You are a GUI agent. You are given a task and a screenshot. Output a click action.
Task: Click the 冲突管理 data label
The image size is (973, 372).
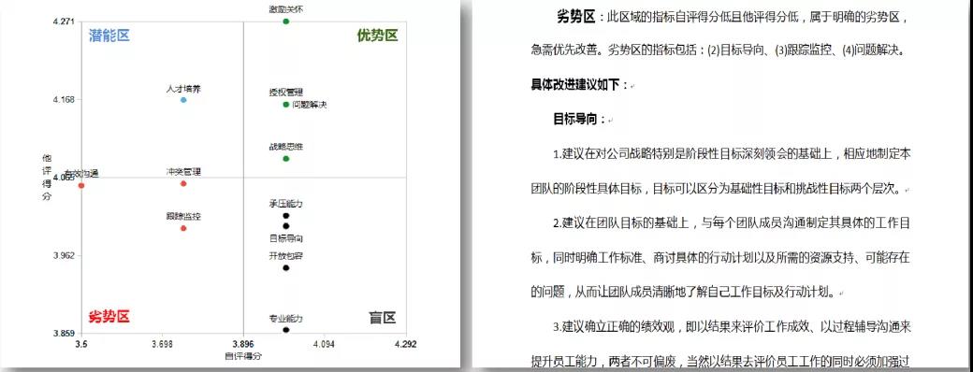(183, 172)
